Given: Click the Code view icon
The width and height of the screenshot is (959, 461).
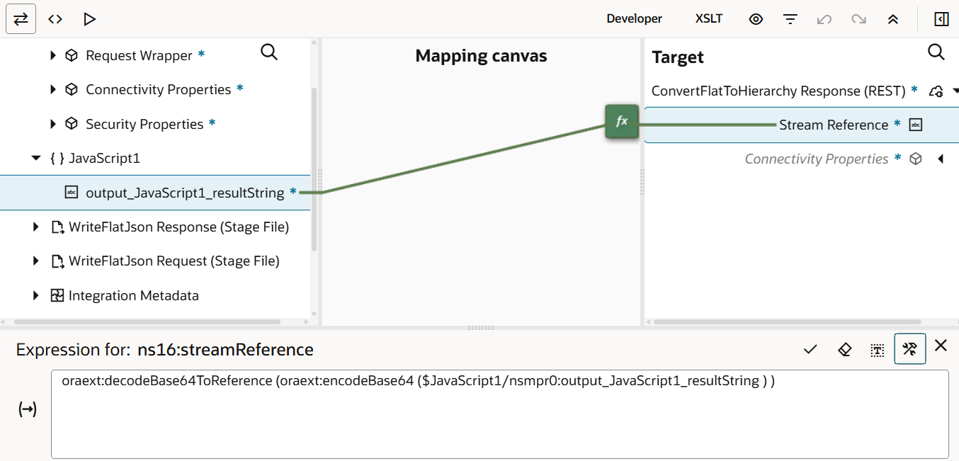Looking at the screenshot, I should pyautogui.click(x=55, y=19).
